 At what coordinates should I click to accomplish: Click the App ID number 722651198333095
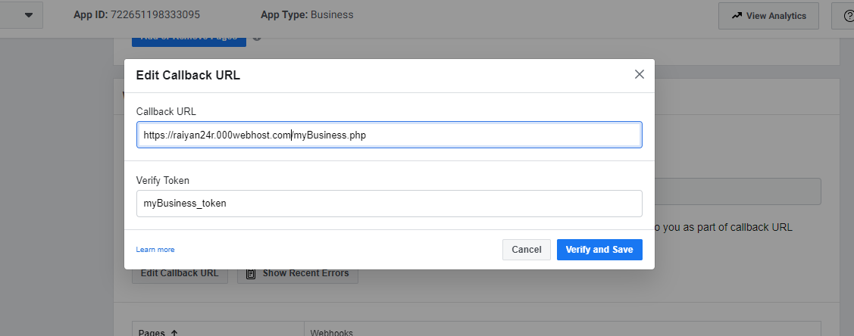click(155, 14)
